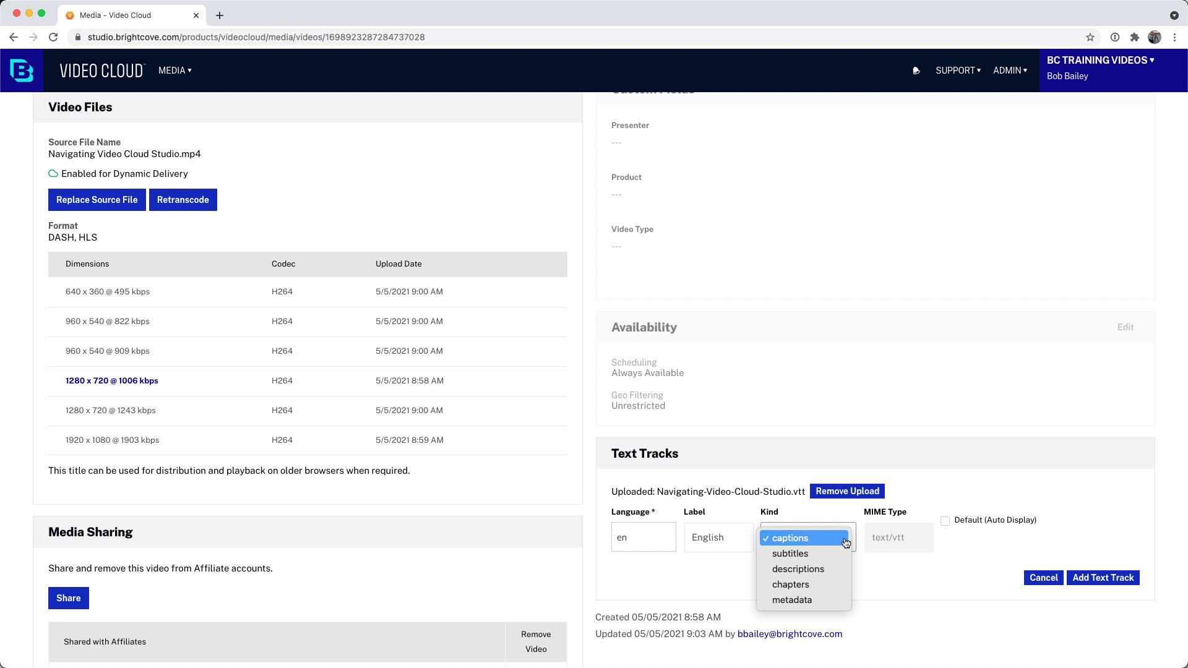Open the browser extensions puzzle icon

pos(1134,37)
